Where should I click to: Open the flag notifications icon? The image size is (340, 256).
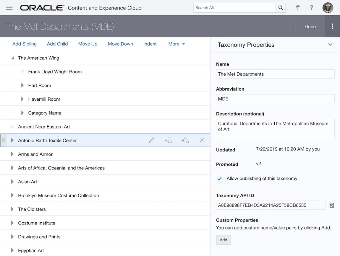298,8
